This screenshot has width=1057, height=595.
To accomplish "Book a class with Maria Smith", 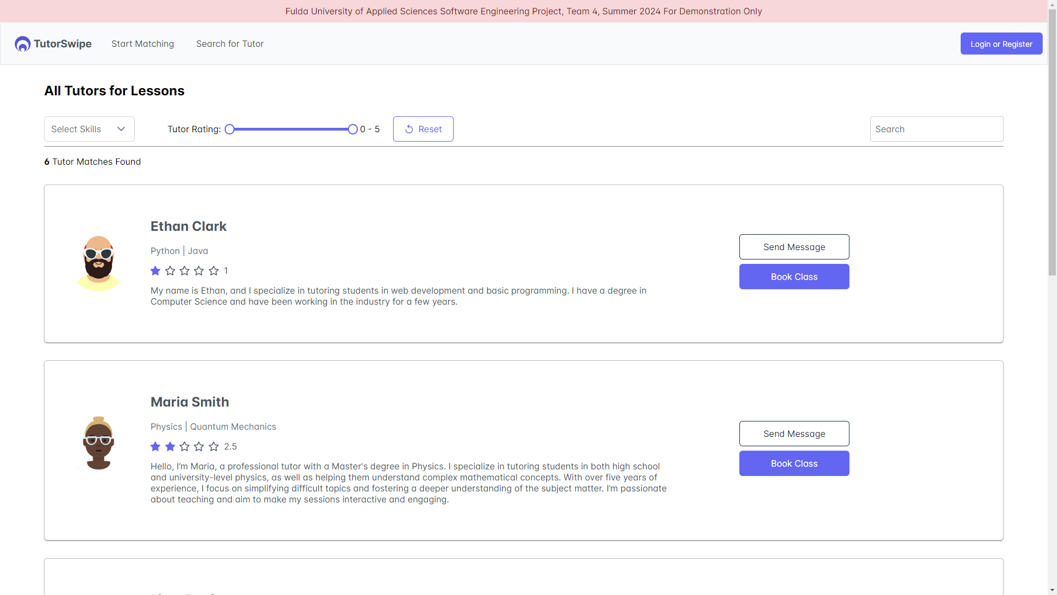I will (x=794, y=464).
